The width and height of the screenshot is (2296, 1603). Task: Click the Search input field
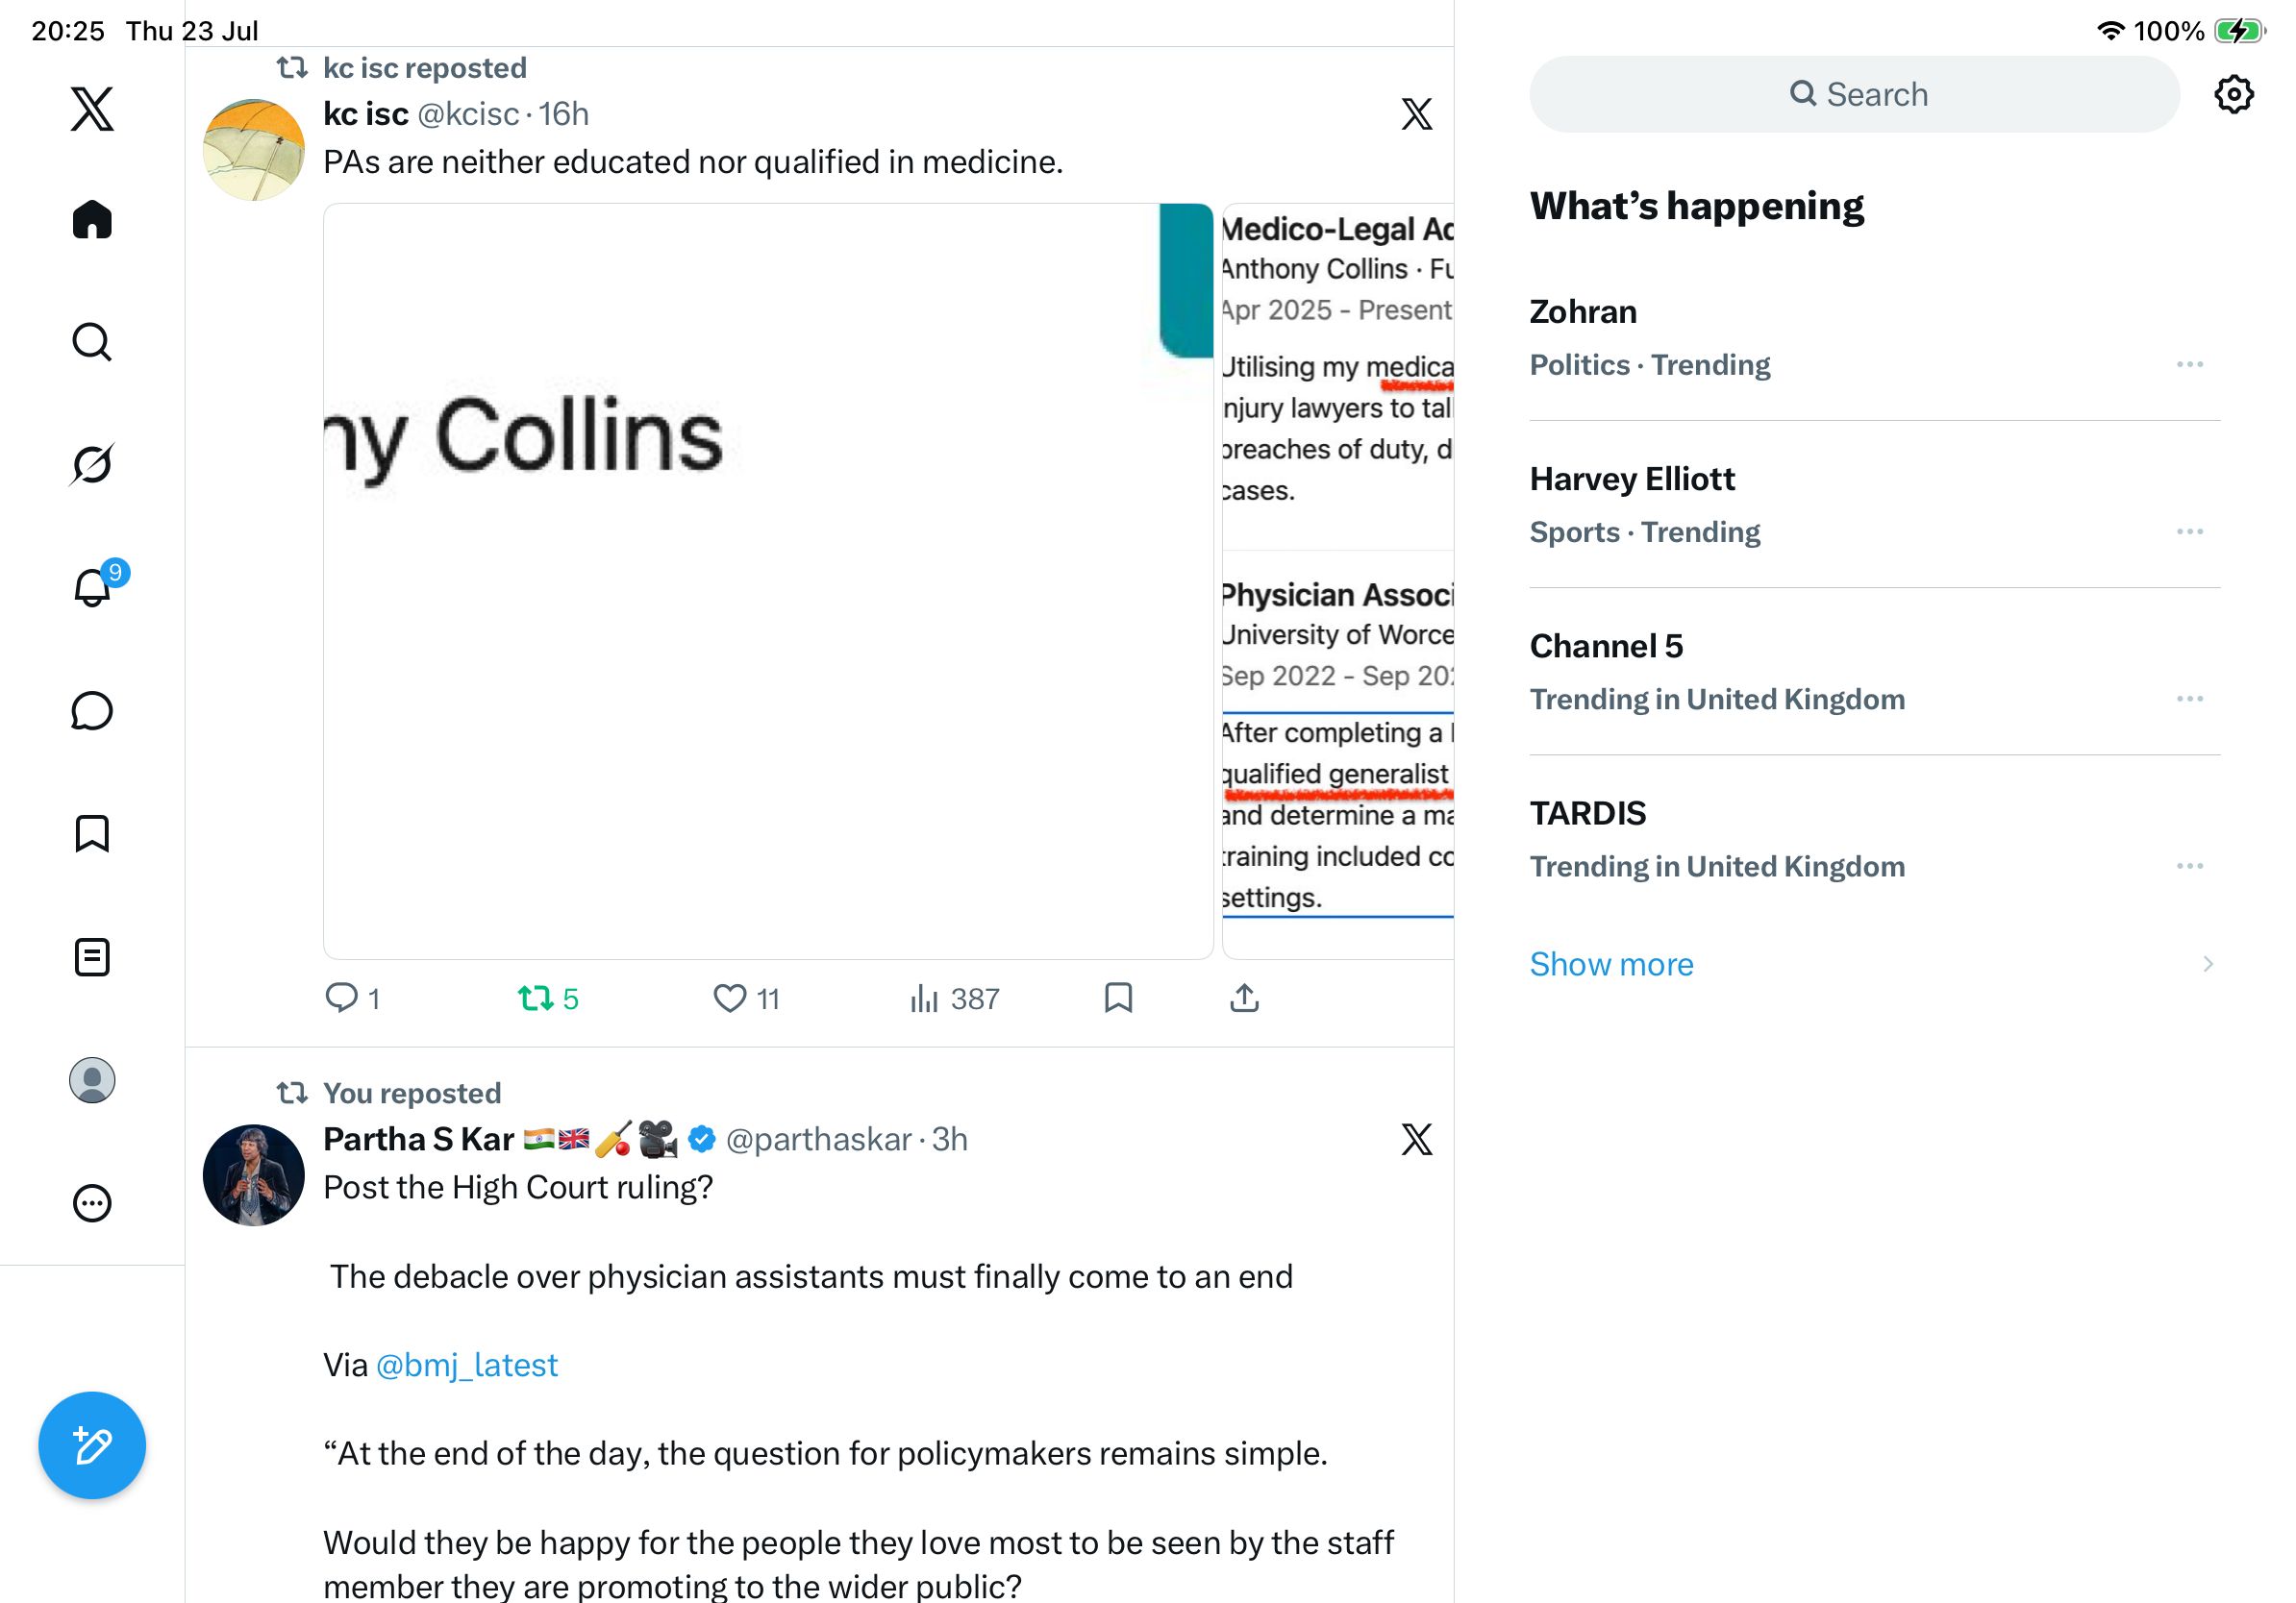1854,94
